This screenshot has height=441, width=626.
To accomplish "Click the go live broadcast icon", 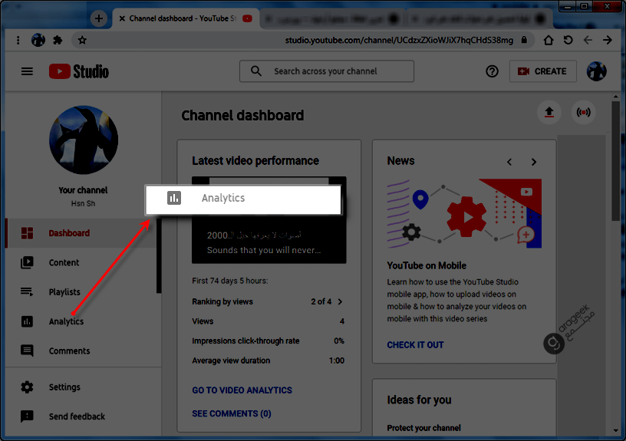I will pyautogui.click(x=583, y=112).
